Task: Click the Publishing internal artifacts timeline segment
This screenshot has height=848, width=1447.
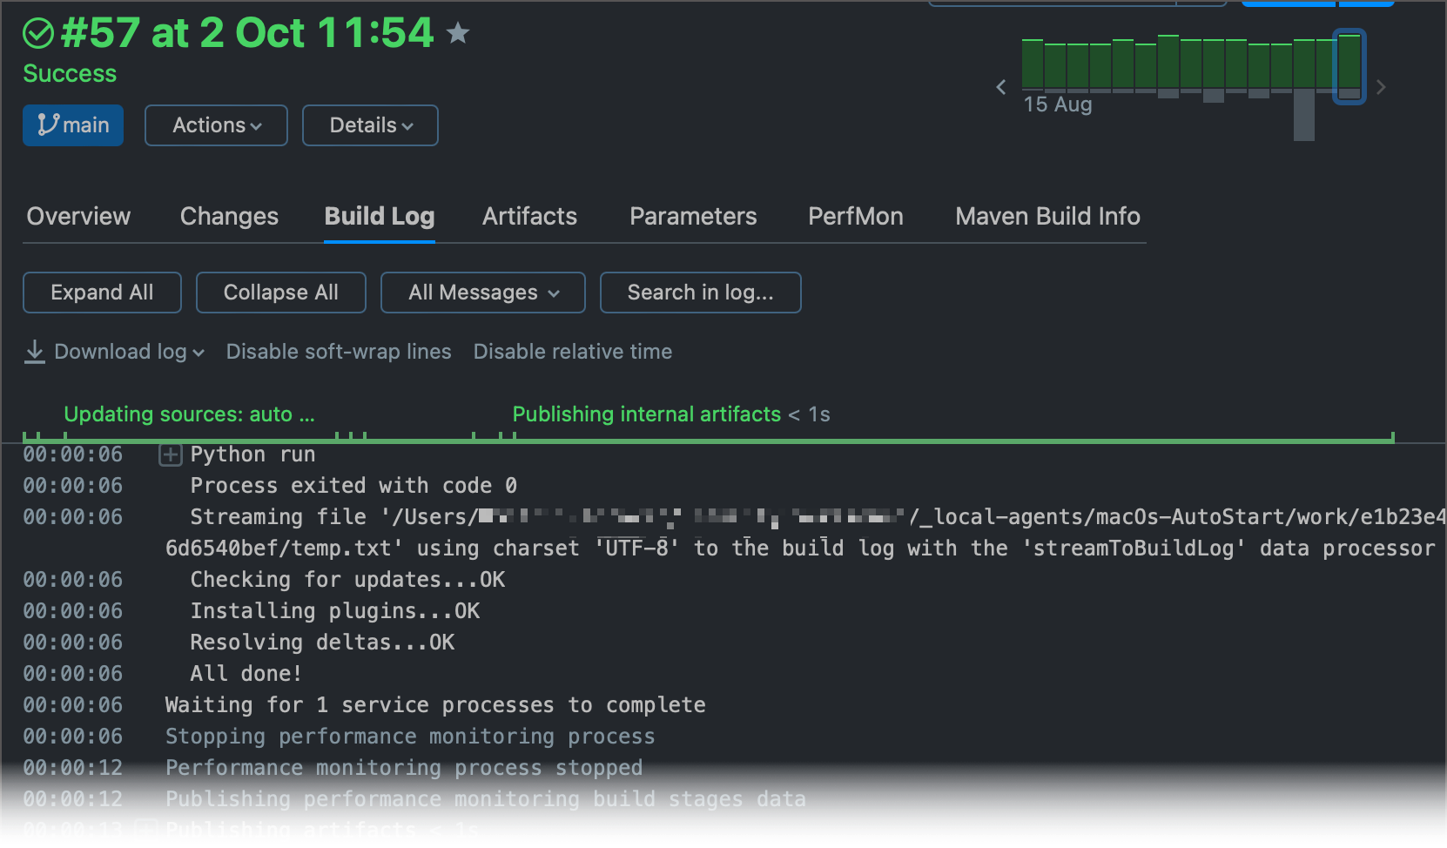Action: (646, 414)
